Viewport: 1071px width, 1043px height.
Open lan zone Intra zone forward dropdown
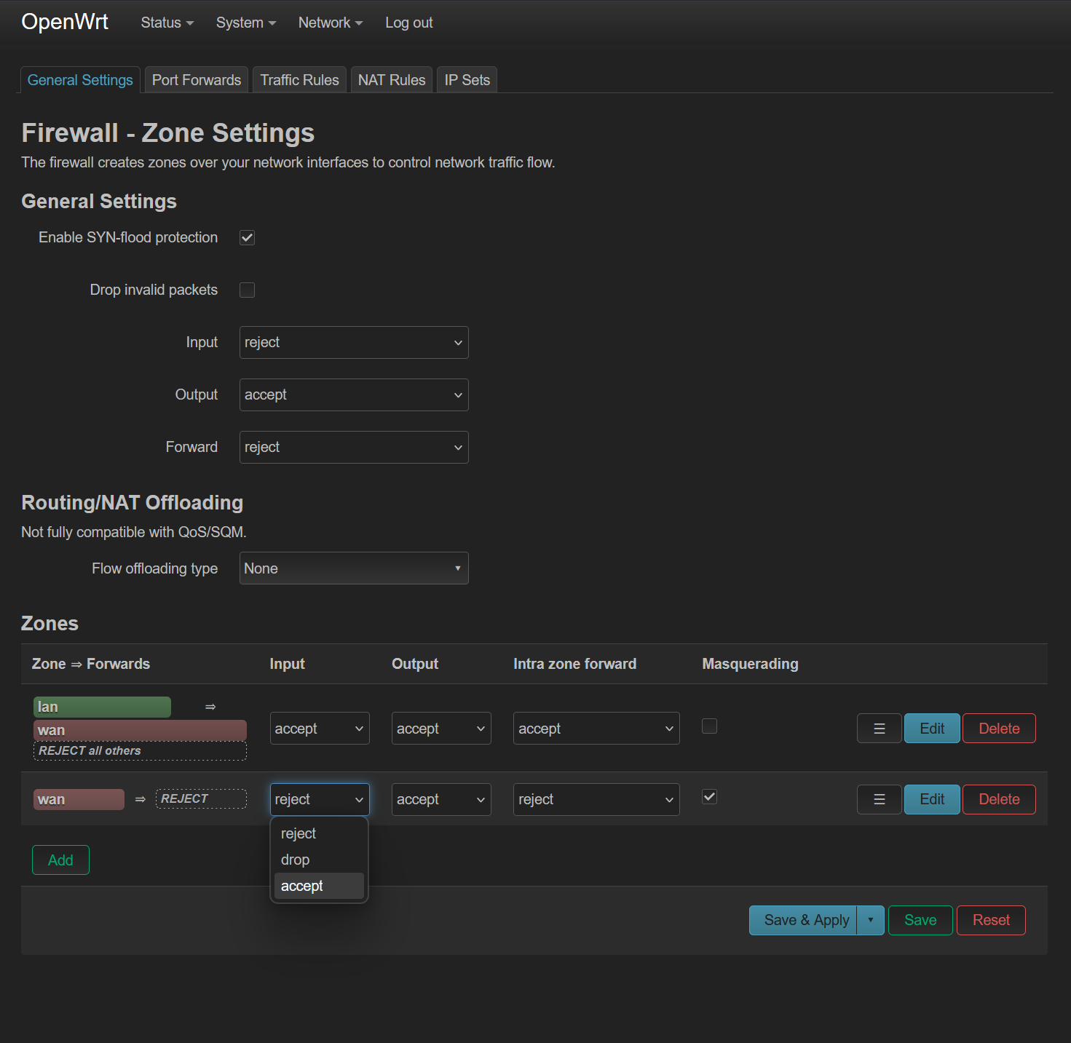tap(596, 729)
